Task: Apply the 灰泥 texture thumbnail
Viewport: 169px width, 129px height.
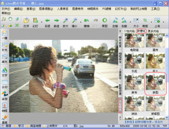Action: click(134, 61)
